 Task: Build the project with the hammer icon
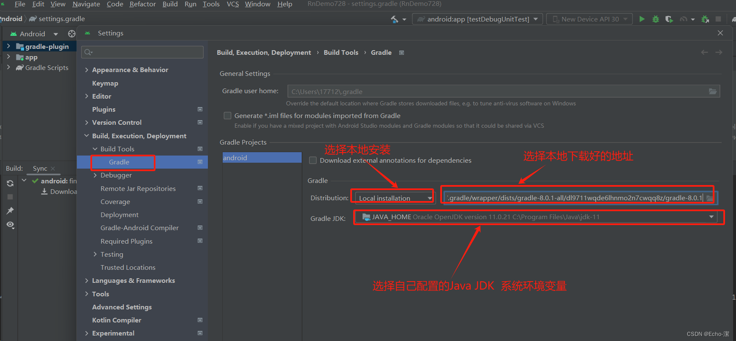click(394, 19)
